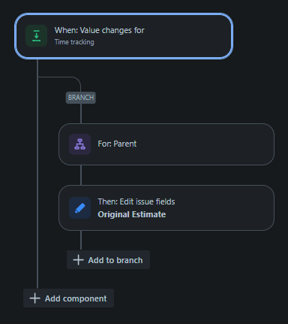The height and width of the screenshot is (324, 288).
Task: Click the green trigger icon
Action: click(x=36, y=35)
